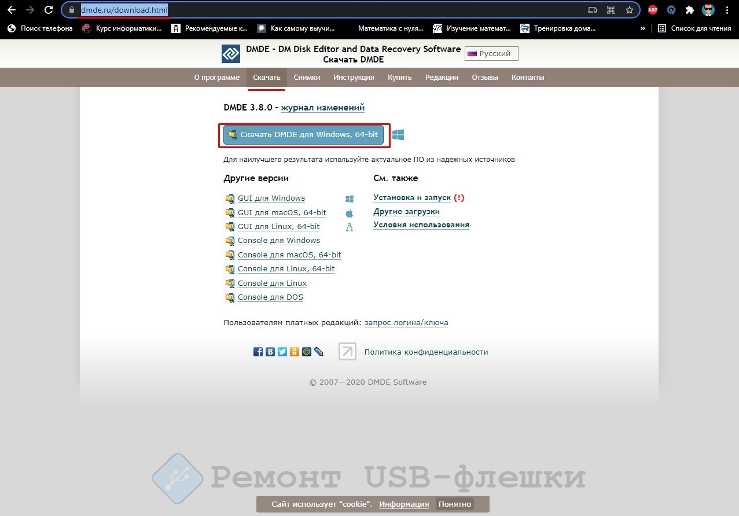Open the Facebook share icon in the footer
The height and width of the screenshot is (516, 739).
click(x=258, y=351)
